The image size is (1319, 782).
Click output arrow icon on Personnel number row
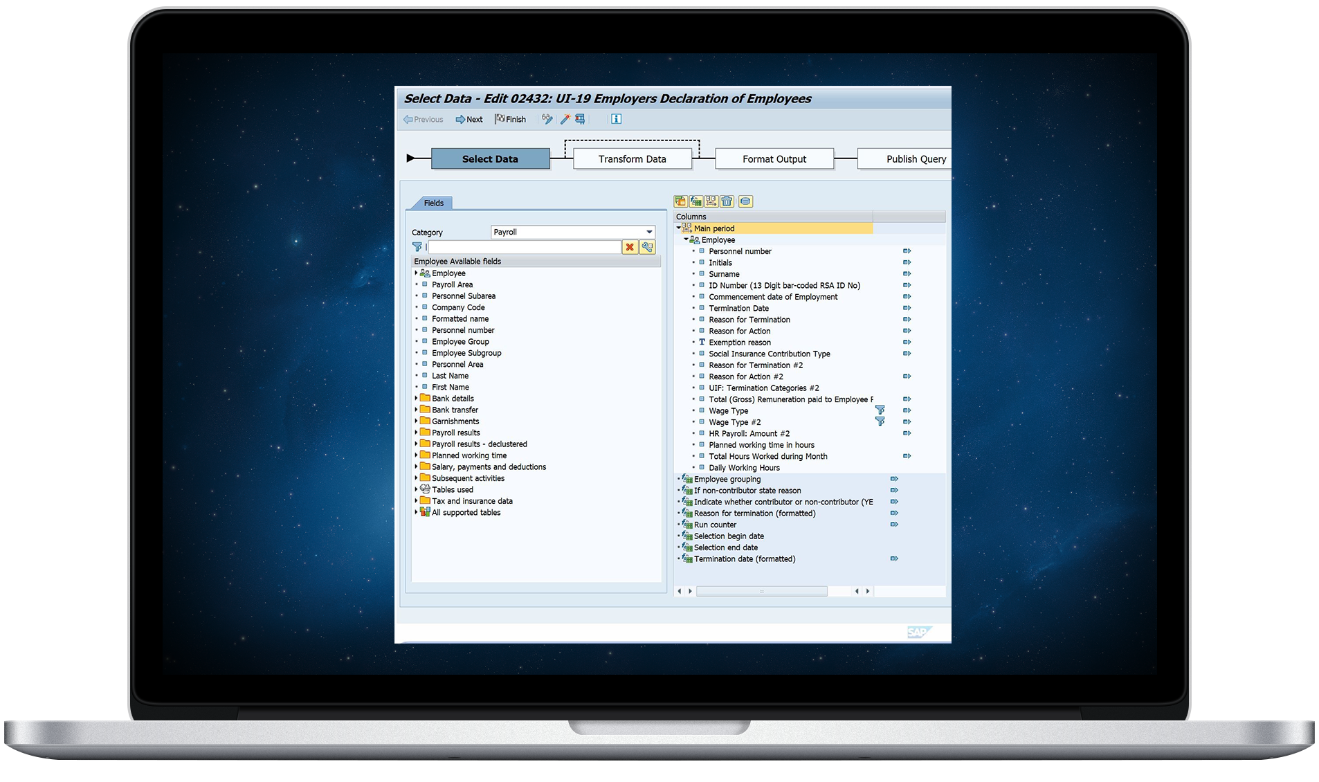tap(907, 251)
